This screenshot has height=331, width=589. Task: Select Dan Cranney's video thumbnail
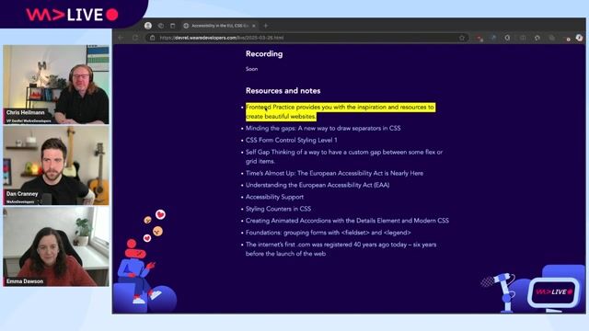tap(56, 165)
